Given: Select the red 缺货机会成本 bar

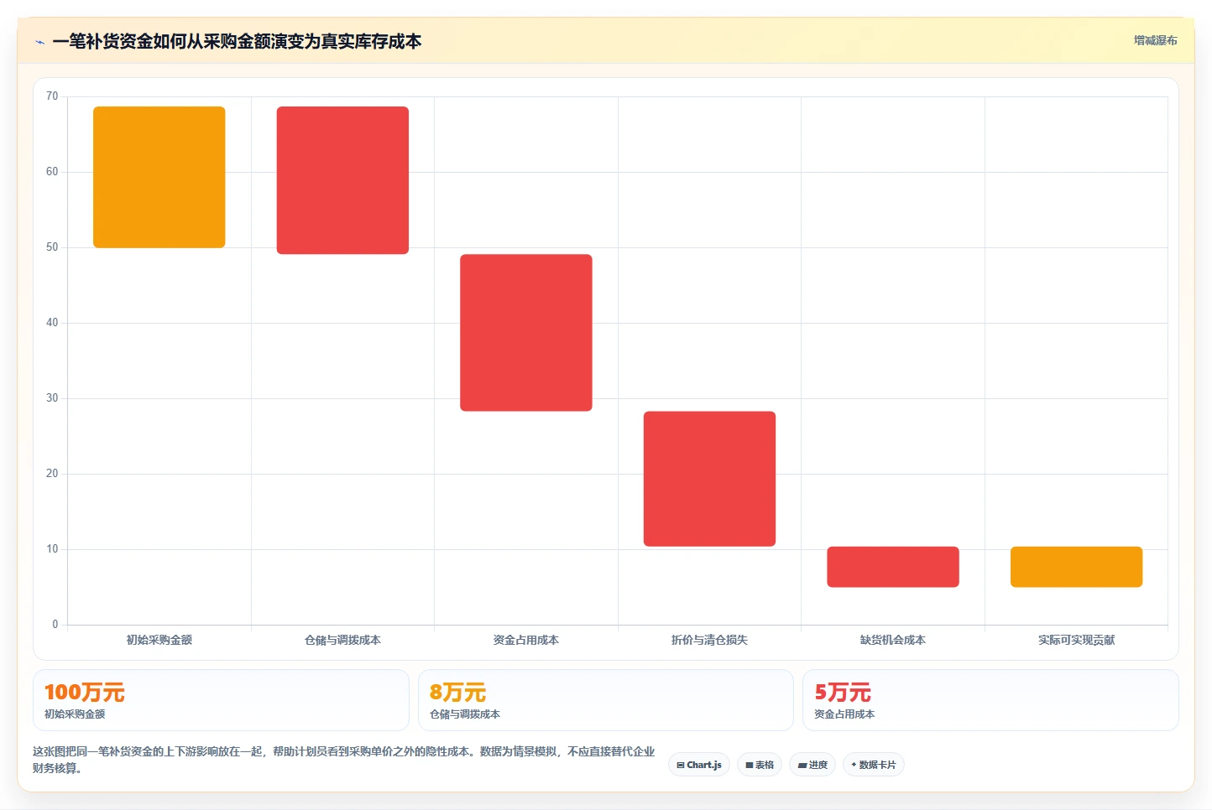Looking at the screenshot, I should [893, 567].
